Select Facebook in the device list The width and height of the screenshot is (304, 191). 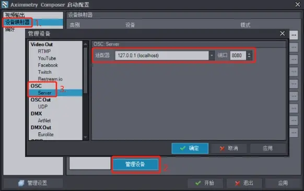[48, 65]
